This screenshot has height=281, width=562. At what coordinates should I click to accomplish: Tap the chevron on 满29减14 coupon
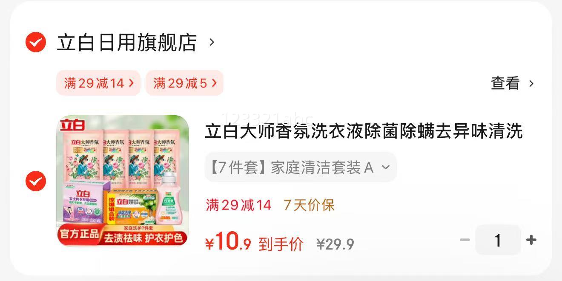click(131, 83)
